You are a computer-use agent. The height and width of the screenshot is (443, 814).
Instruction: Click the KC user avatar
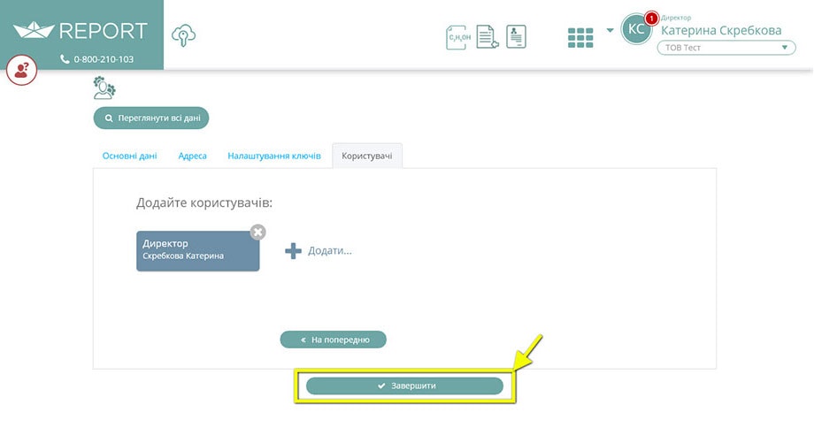pos(636,29)
